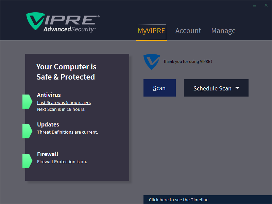Click 'Thank you for using VIPRE !' message
The height and width of the screenshot is (204, 272).
pos(188,62)
